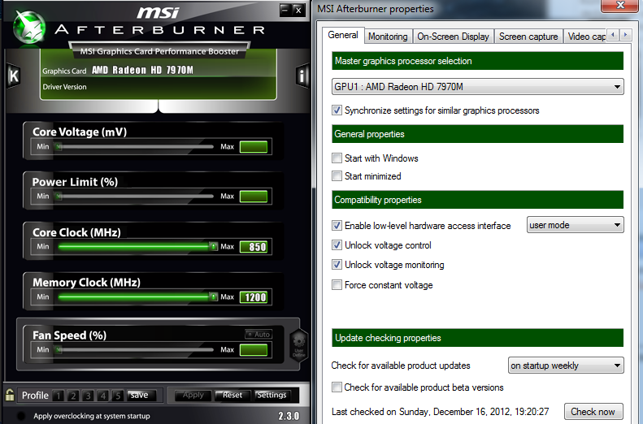Click the Core Voltage value field

click(254, 147)
